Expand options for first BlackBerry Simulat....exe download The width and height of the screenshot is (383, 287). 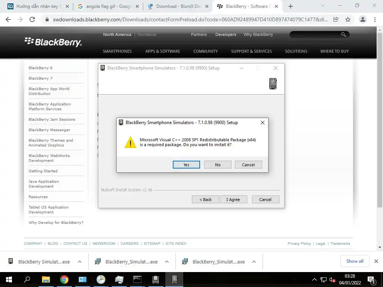[80, 262]
